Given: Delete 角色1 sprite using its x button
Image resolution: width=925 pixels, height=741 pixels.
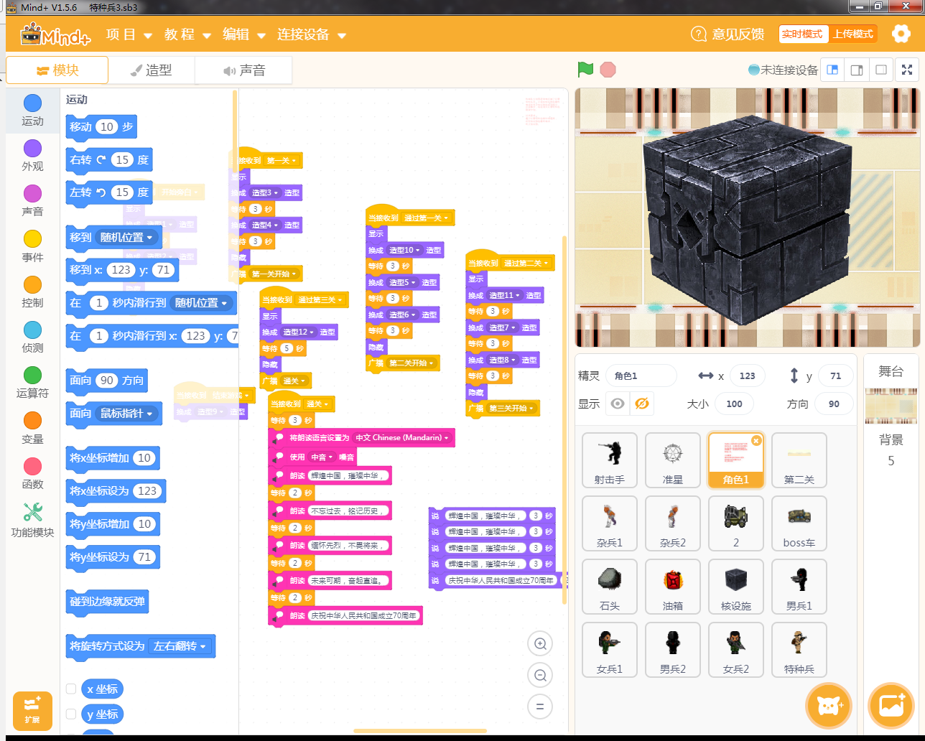Looking at the screenshot, I should (756, 441).
